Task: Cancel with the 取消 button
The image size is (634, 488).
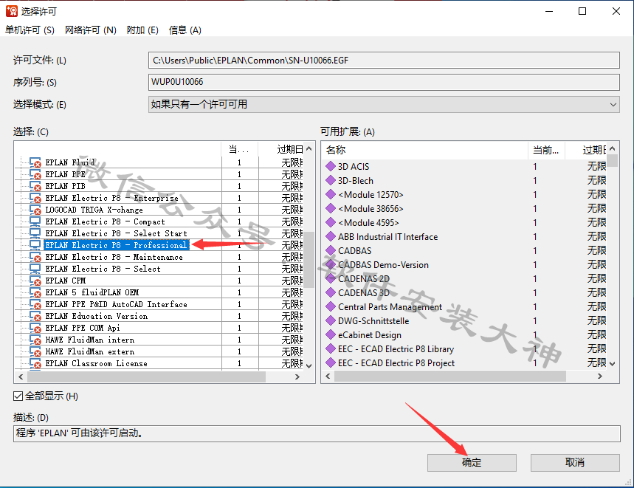Action: tap(574, 462)
